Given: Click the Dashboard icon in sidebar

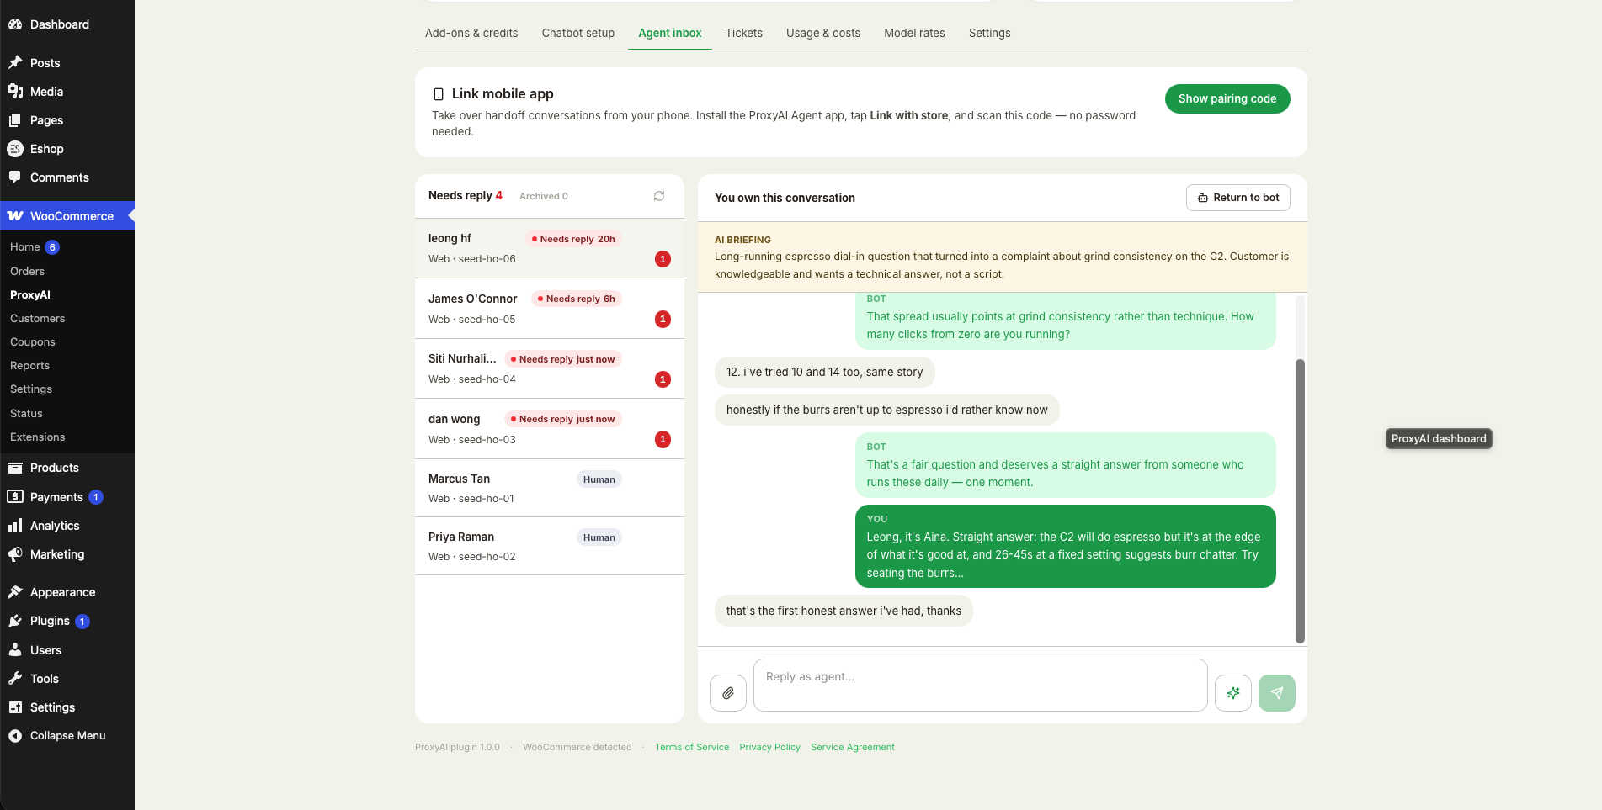Looking at the screenshot, I should pos(15,24).
